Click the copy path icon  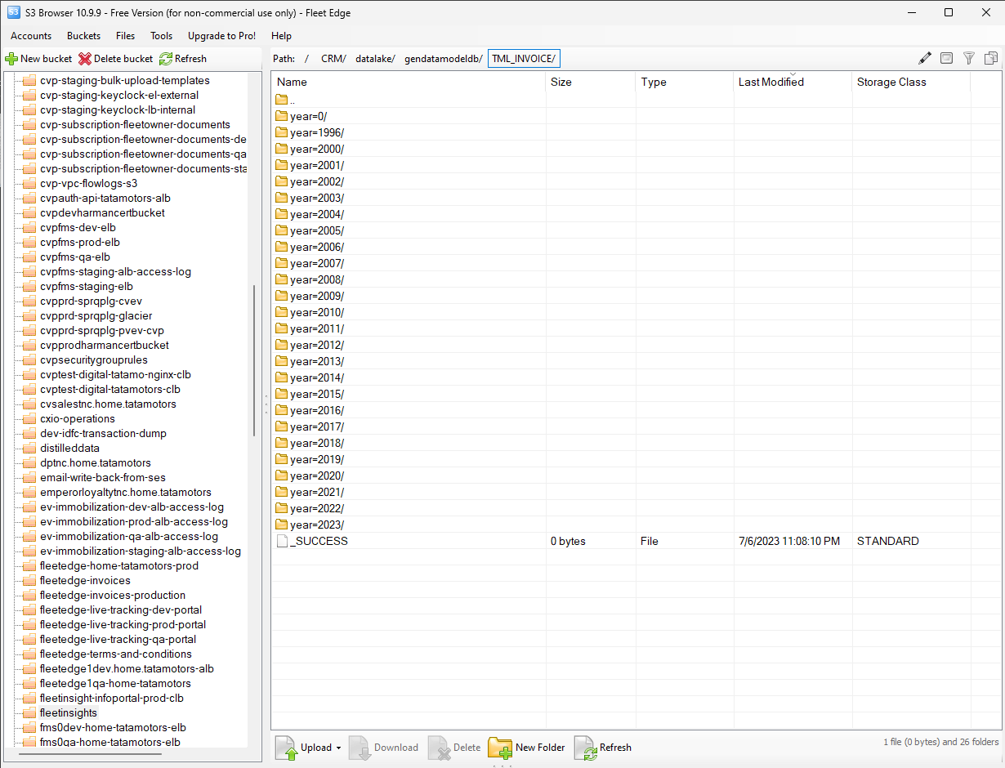990,58
